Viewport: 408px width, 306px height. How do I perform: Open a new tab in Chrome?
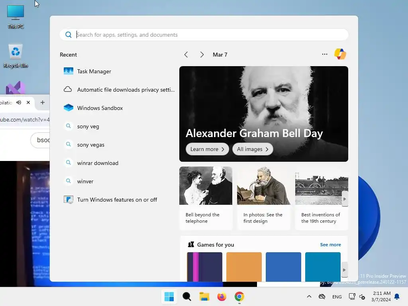pos(42,102)
